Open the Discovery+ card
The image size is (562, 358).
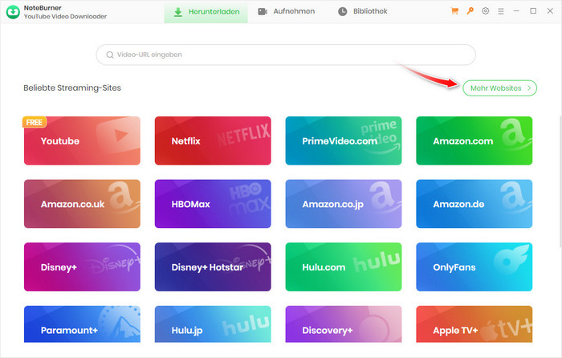tap(344, 324)
